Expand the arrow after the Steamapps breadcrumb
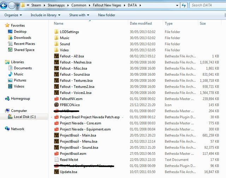 pyautogui.click(x=68, y=6)
